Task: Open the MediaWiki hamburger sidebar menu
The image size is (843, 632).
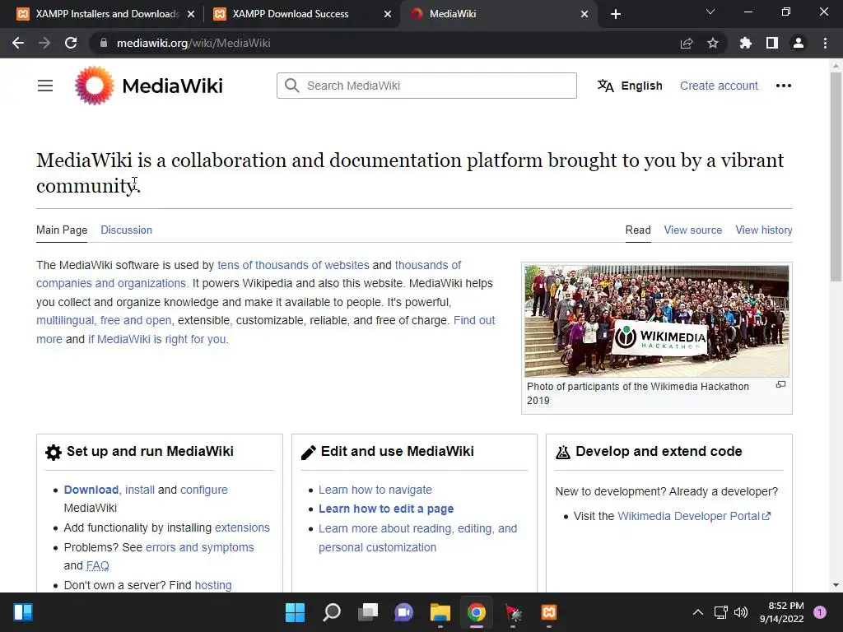Action: [x=45, y=86]
